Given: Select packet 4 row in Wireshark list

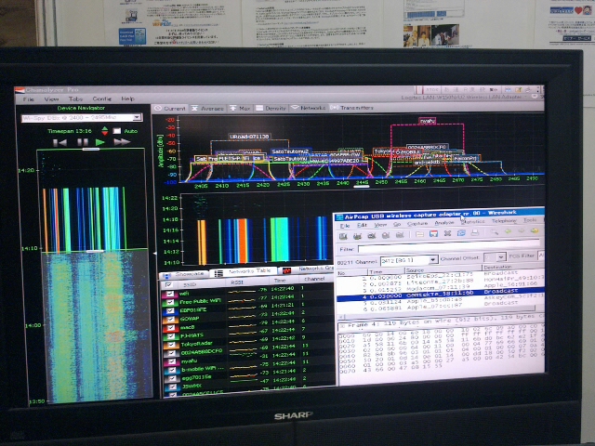Looking at the screenshot, I should (x=440, y=294).
